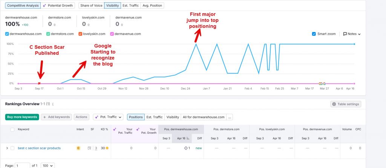Switch to Potential Growth tab
The image size is (386, 168).
58,5
